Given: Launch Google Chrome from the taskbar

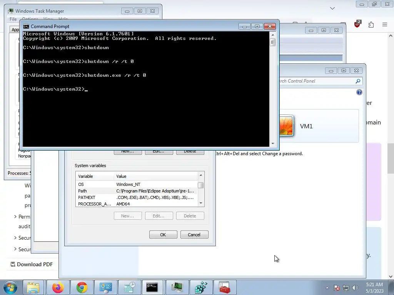Looking at the screenshot, I should [82, 287].
